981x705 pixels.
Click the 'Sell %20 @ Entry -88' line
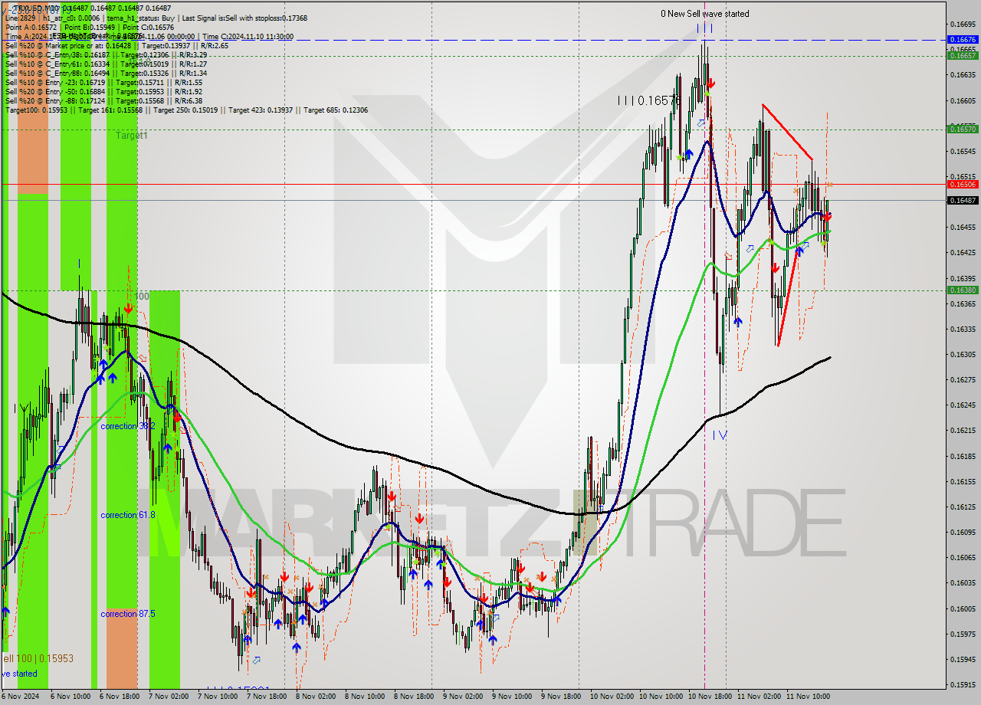[103, 100]
